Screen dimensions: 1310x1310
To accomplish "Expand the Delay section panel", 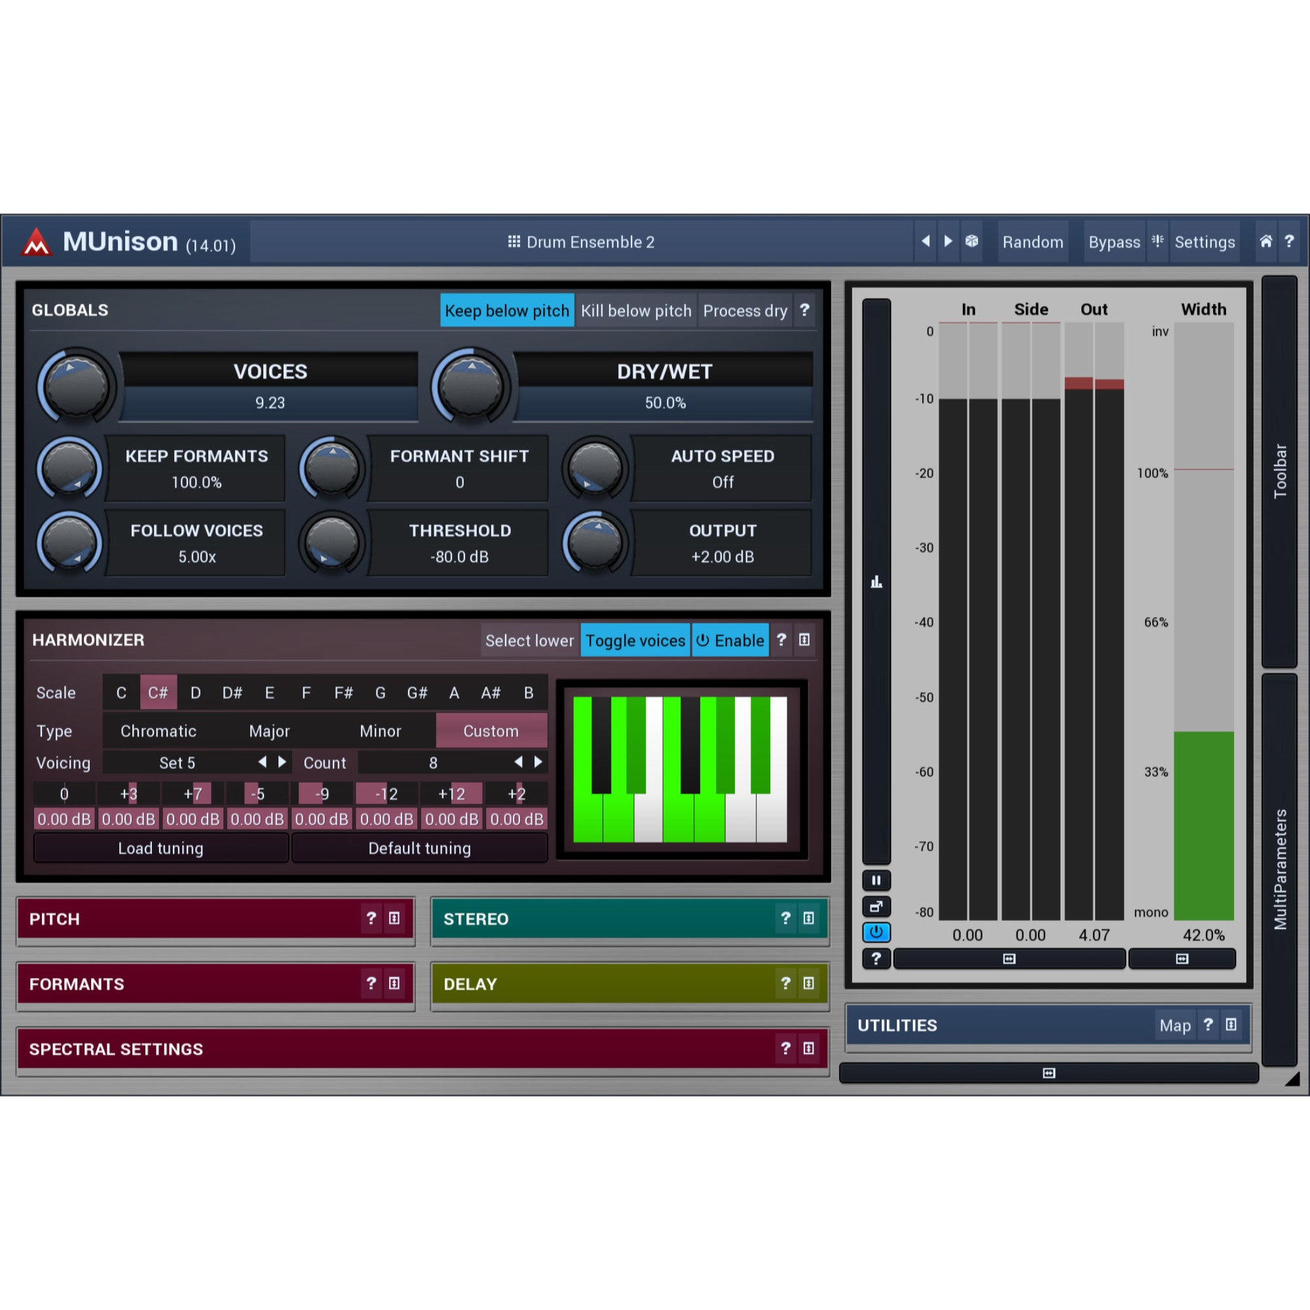I will (x=808, y=983).
